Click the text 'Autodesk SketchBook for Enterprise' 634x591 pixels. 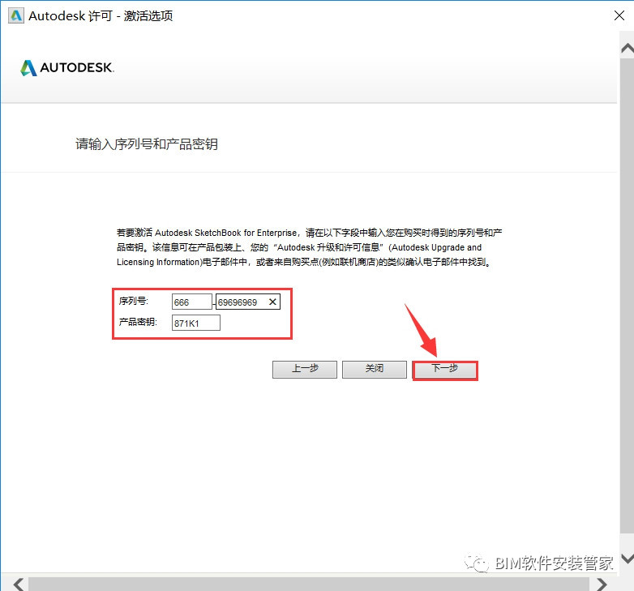pos(225,233)
